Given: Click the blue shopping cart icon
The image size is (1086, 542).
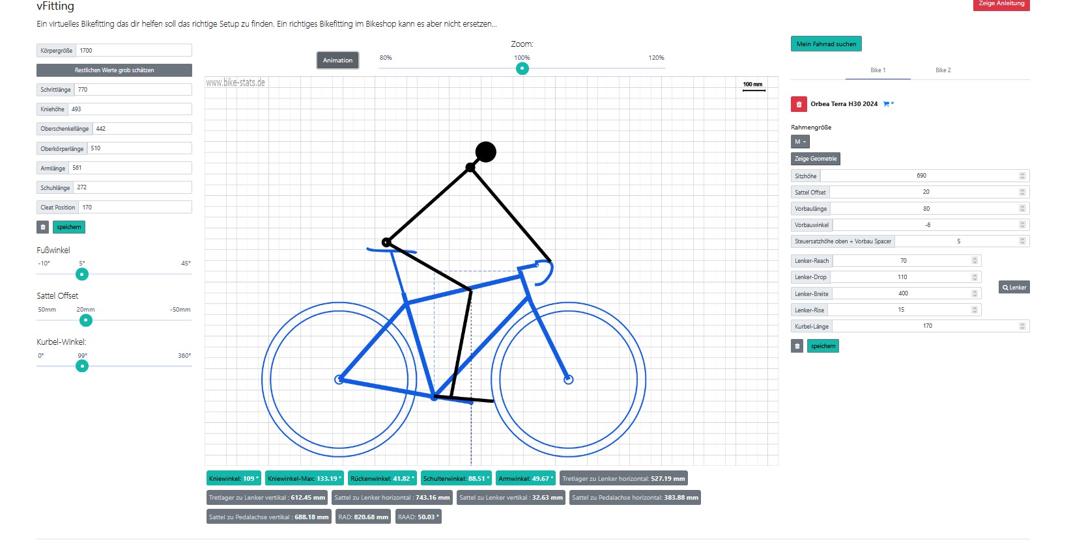Looking at the screenshot, I should (887, 104).
